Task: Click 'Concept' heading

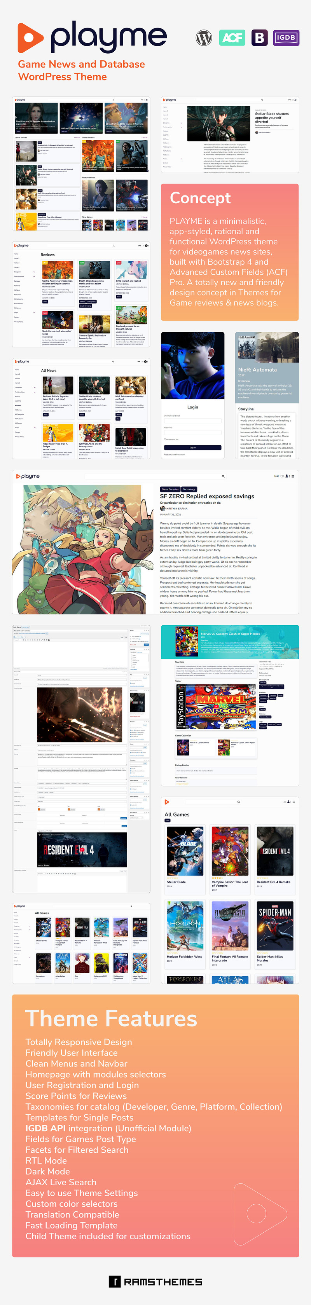Action: point(200,198)
